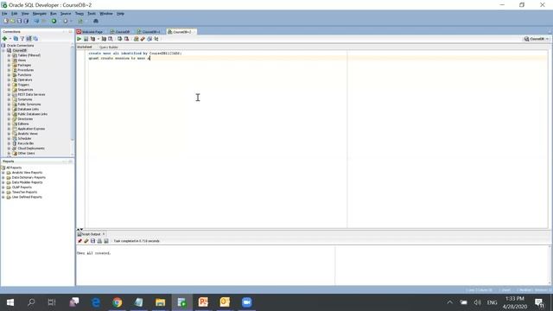Open the volume control in the system tray
553x311 pixels.
click(x=477, y=302)
